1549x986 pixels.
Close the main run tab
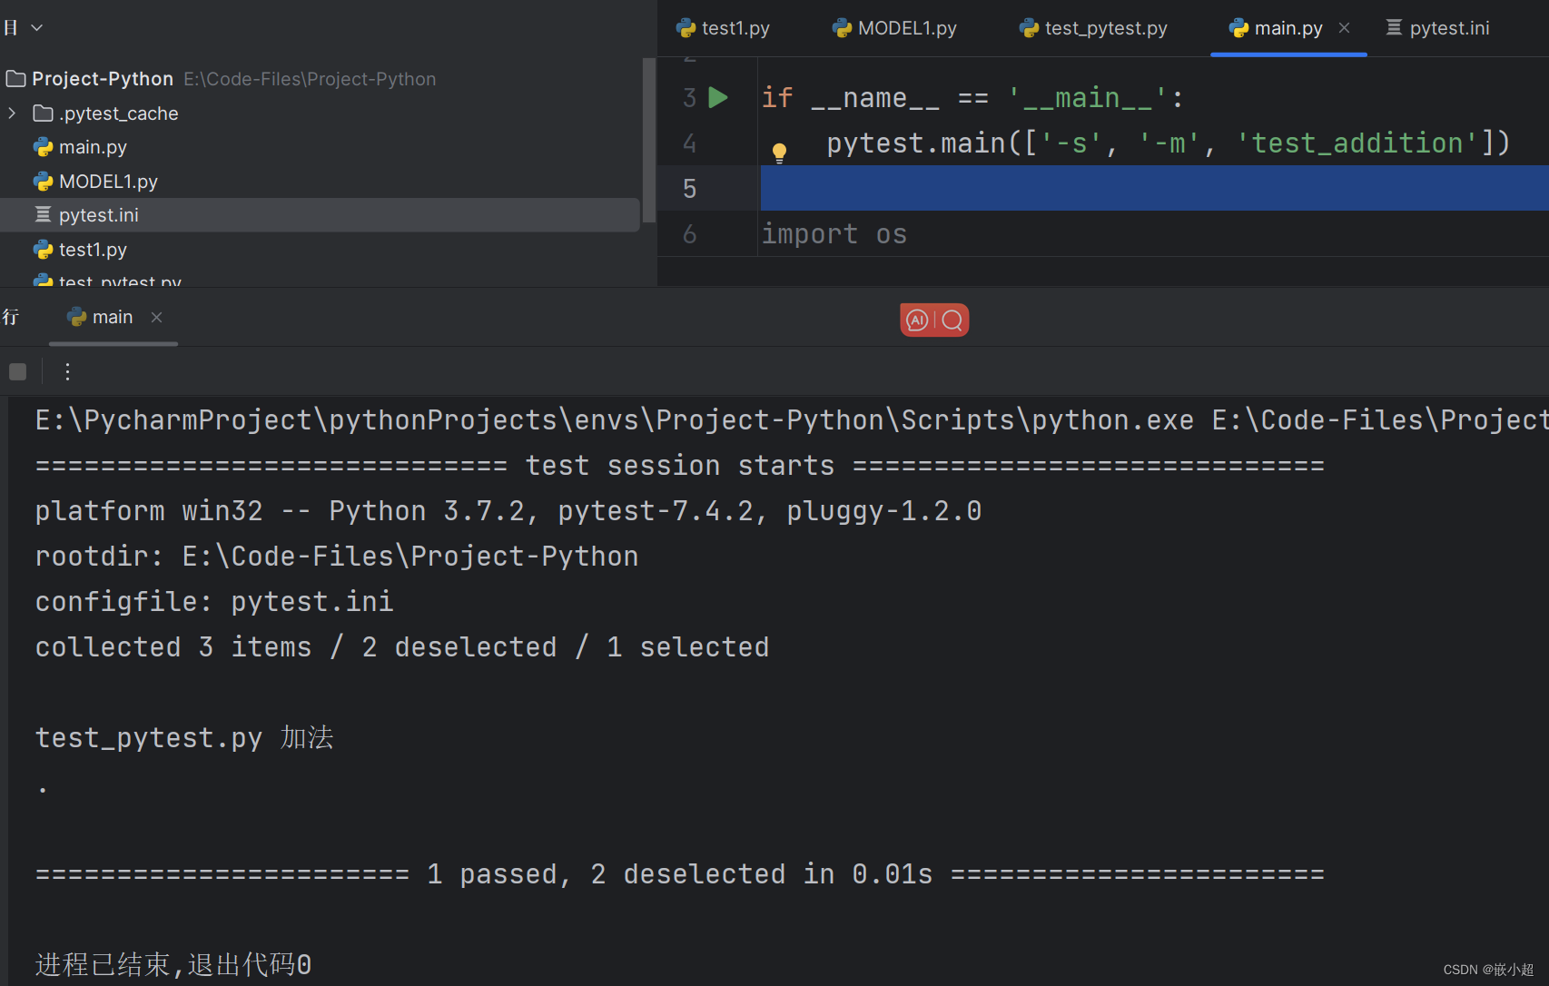click(156, 317)
